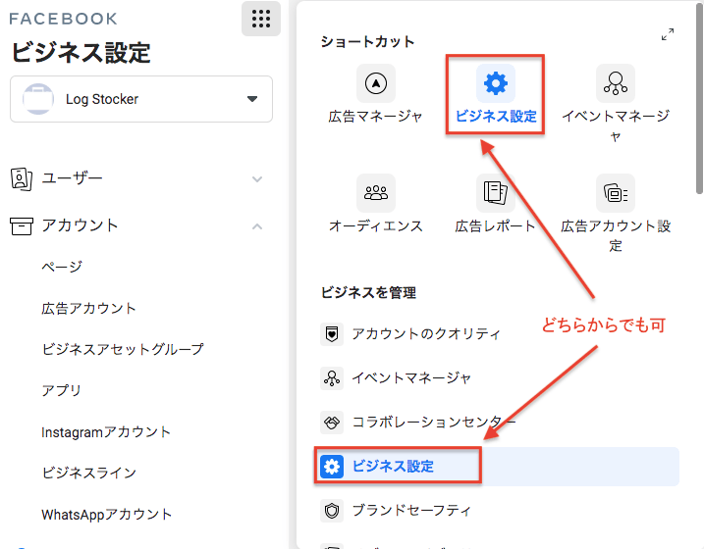Click the 広告マネージャ compass shortcut icon

pos(376,83)
